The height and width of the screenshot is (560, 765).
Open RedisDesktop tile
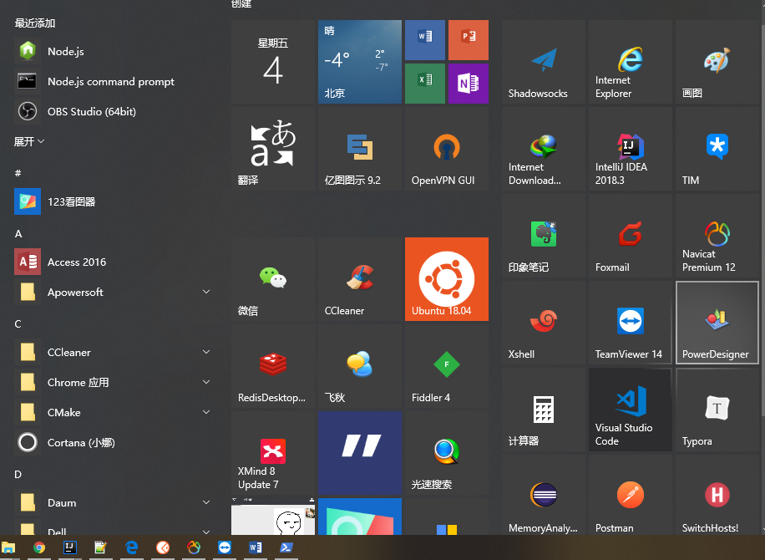point(273,366)
